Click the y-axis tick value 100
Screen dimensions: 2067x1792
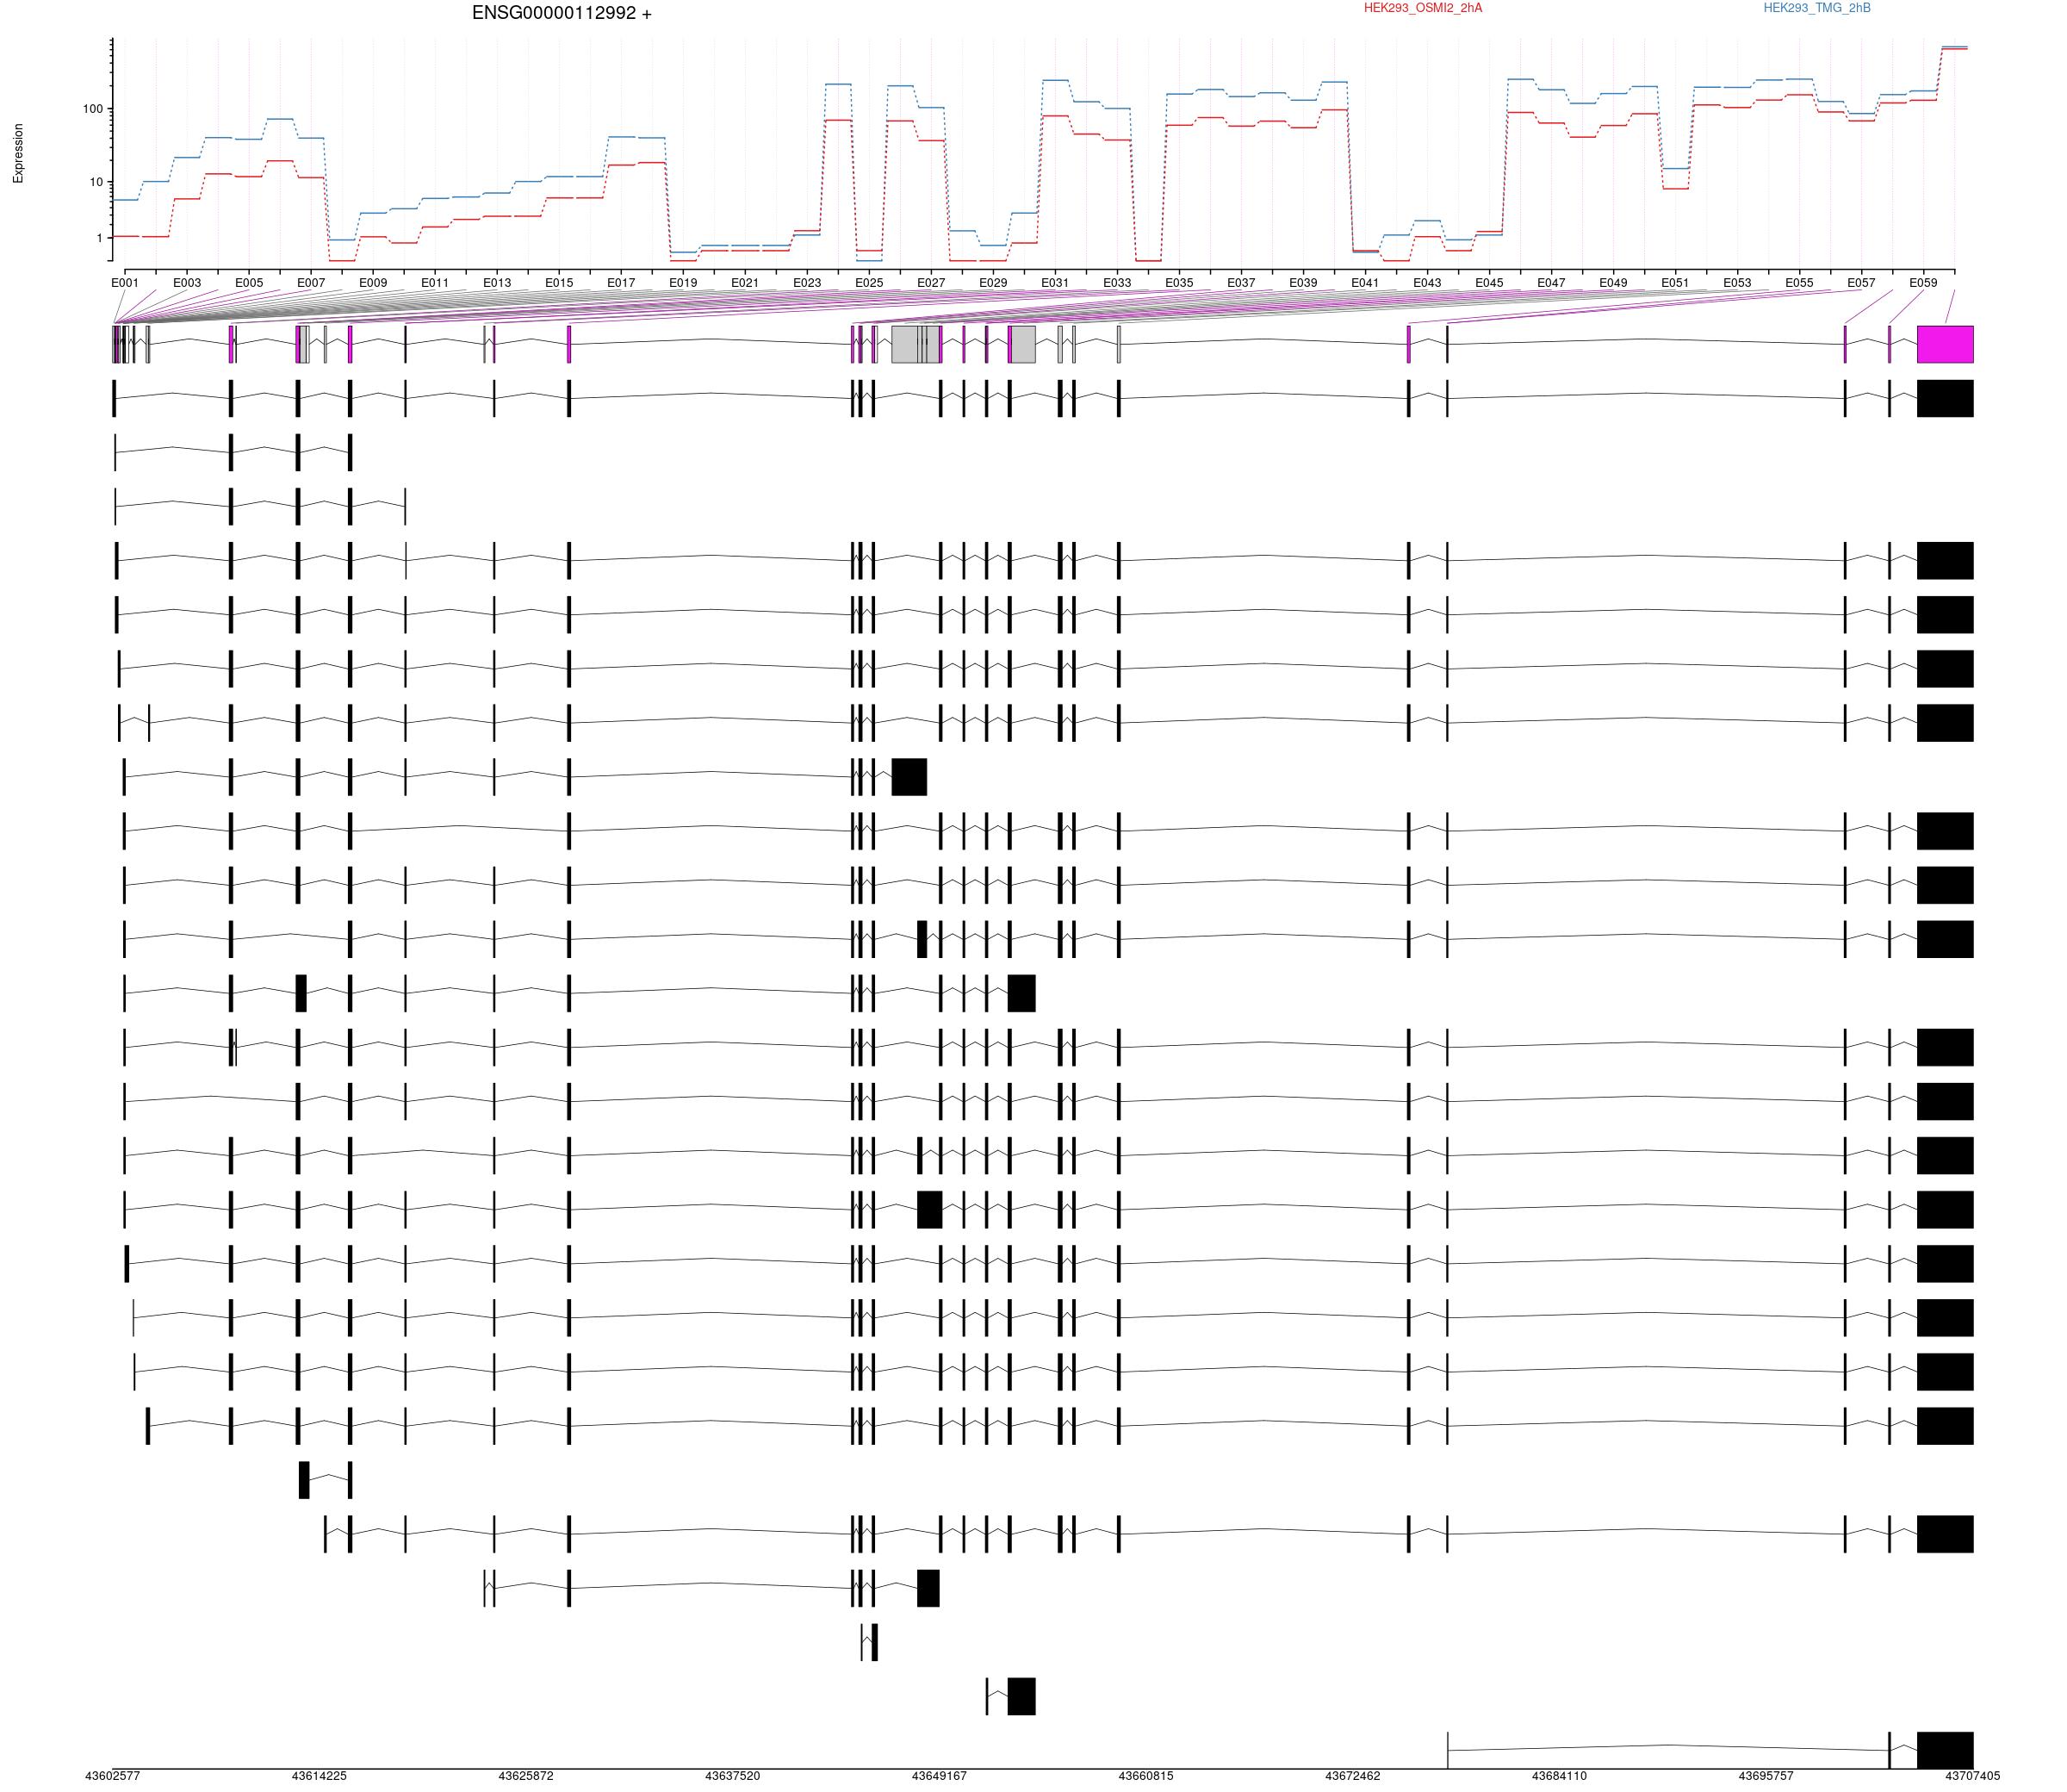93,108
